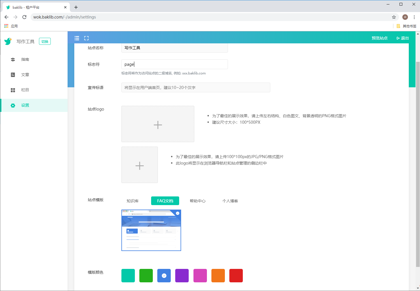Pick the green template color swatch
Screen dimensions: 420x291
point(146,276)
